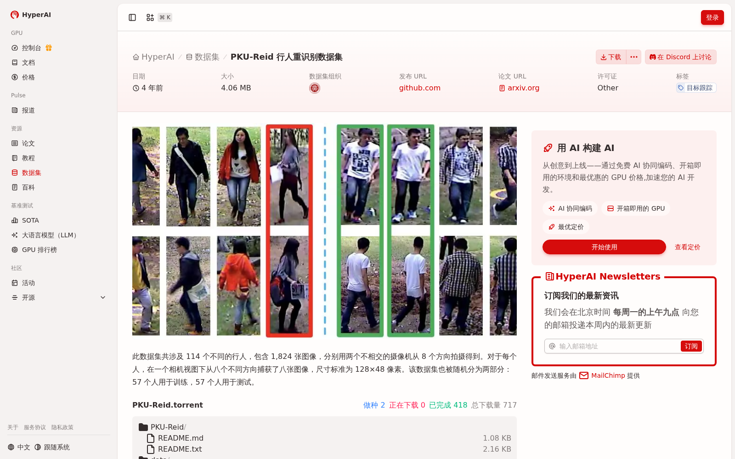Click the 目标跟踪 tag

coord(696,88)
